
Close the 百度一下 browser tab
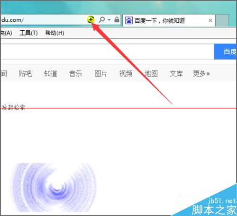[x=210, y=20]
